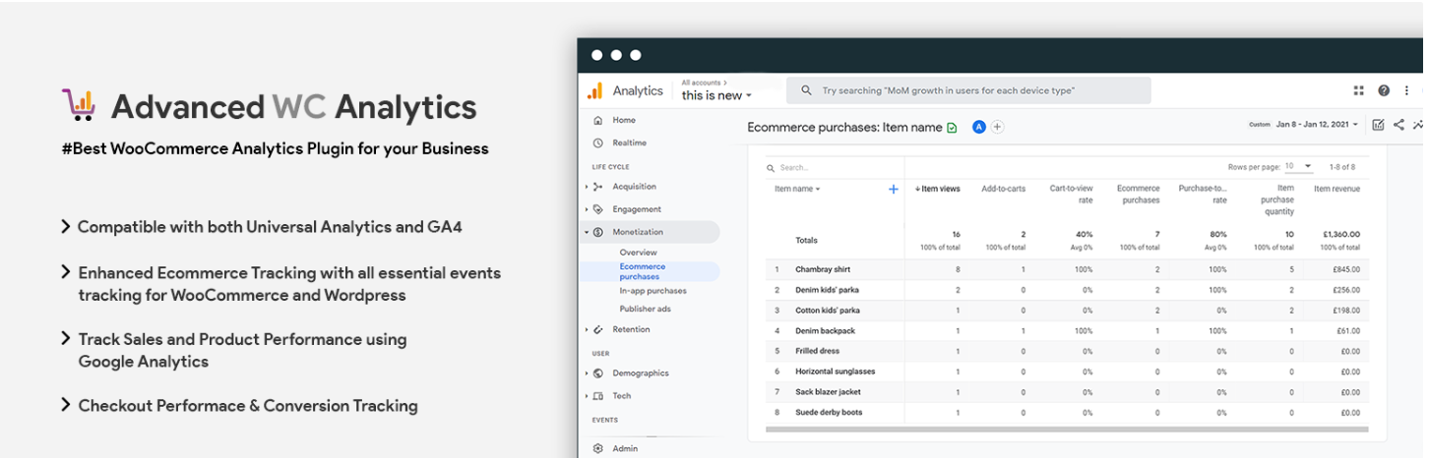This screenshot has width=1429, height=458.
Task: Add a comparison with the circled plus
Action: tap(997, 127)
